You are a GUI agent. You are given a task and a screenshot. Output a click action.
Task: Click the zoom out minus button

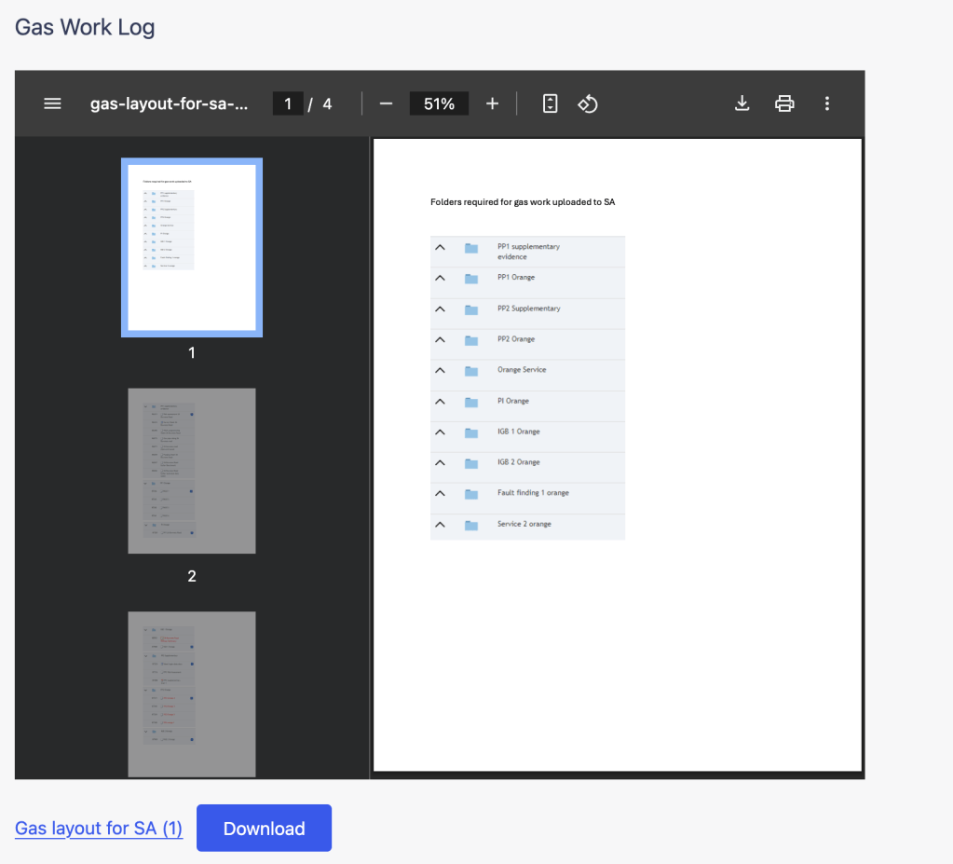pos(386,103)
